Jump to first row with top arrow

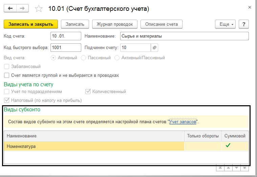tap(220, 168)
